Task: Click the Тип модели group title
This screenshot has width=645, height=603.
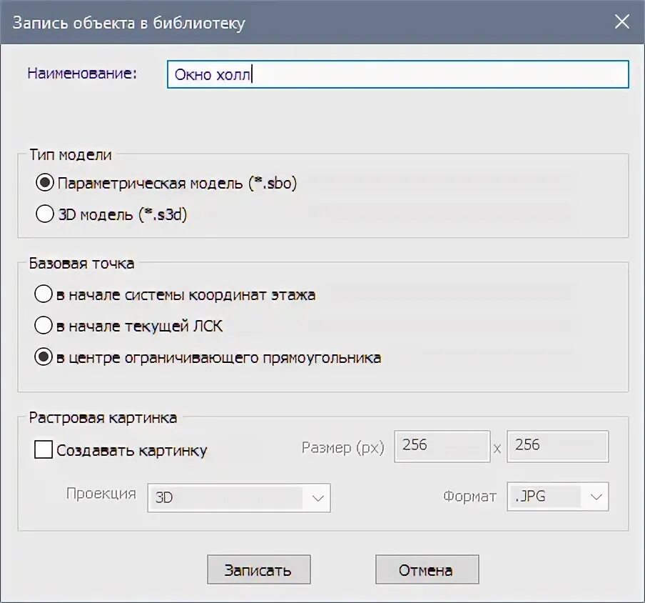Action: 71,155
